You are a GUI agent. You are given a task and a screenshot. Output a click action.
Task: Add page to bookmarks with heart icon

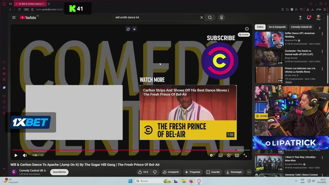point(301,10)
